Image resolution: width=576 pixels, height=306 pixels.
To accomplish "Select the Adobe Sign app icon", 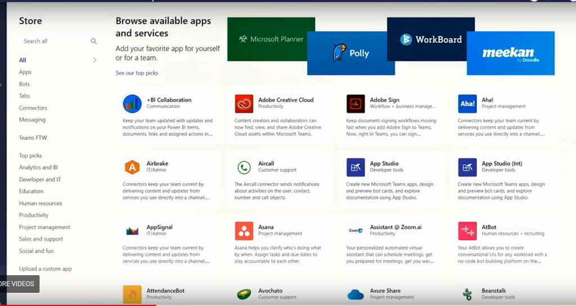I will (355, 103).
